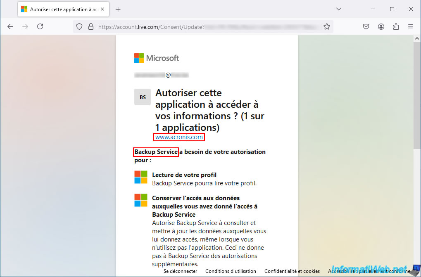Click the 'Autoriser cette application à accéder' heading

210,110
